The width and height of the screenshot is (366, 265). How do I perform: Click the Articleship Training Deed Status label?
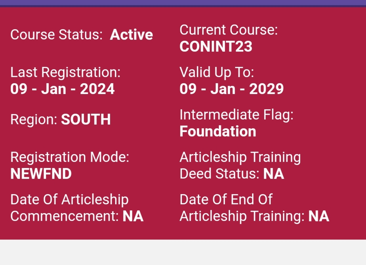click(240, 157)
